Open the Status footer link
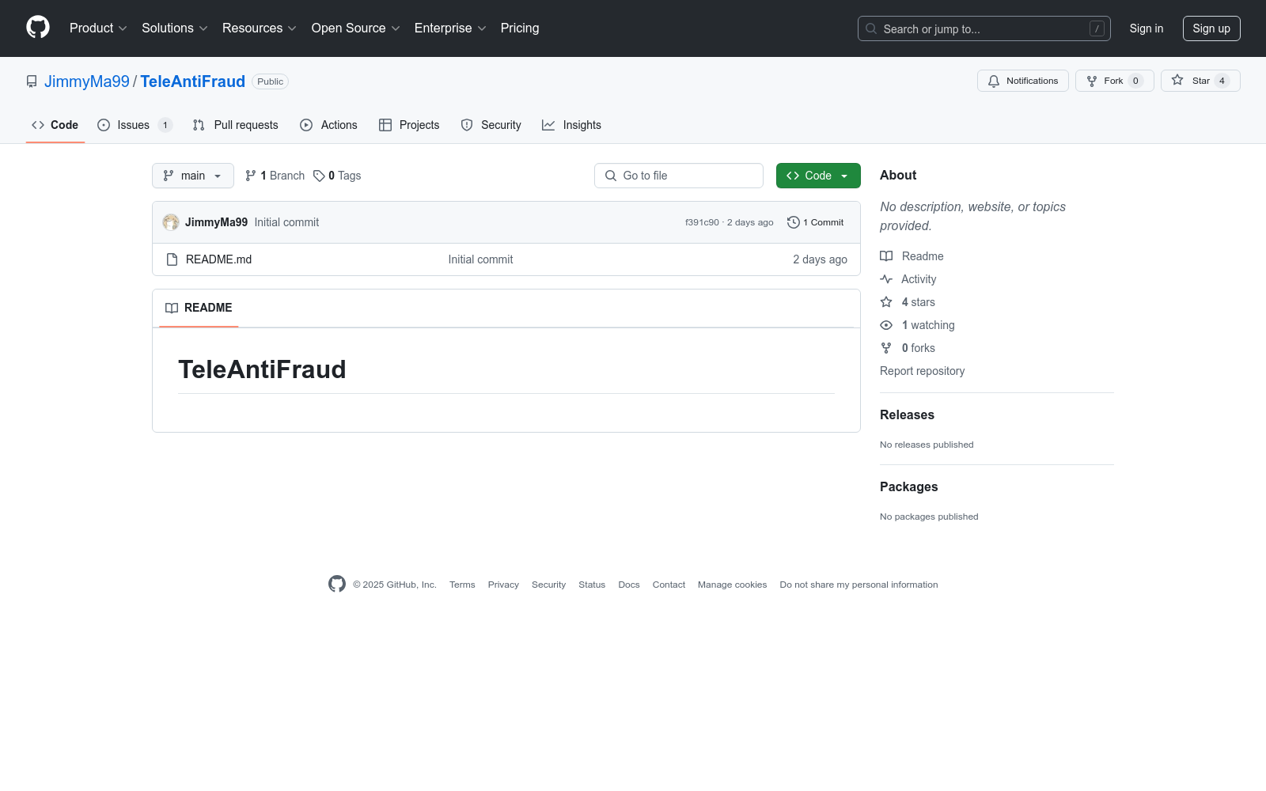1266x791 pixels. coord(592,585)
